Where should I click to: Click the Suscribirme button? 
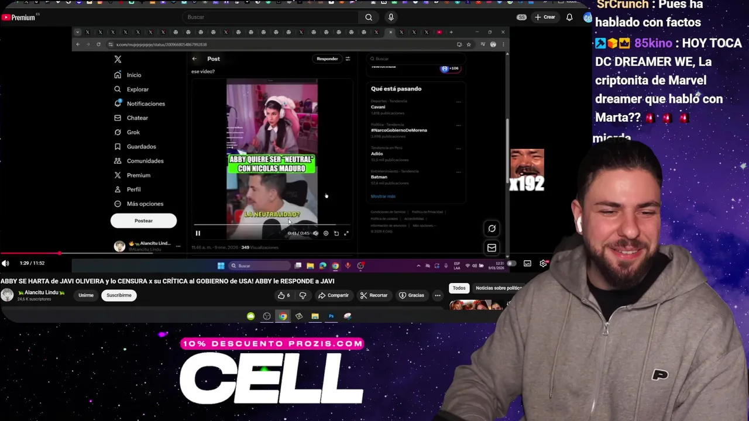click(x=119, y=295)
